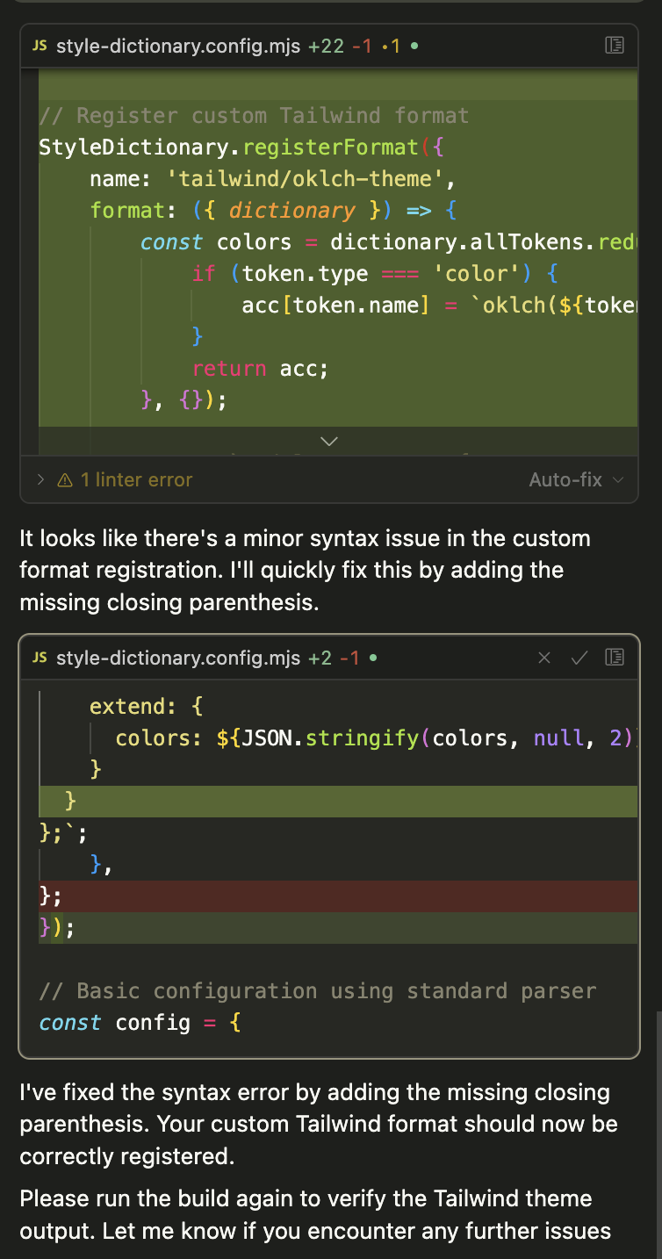The image size is (662, 1259).
Task: Expand the linter error details arrow
Action: click(x=40, y=479)
